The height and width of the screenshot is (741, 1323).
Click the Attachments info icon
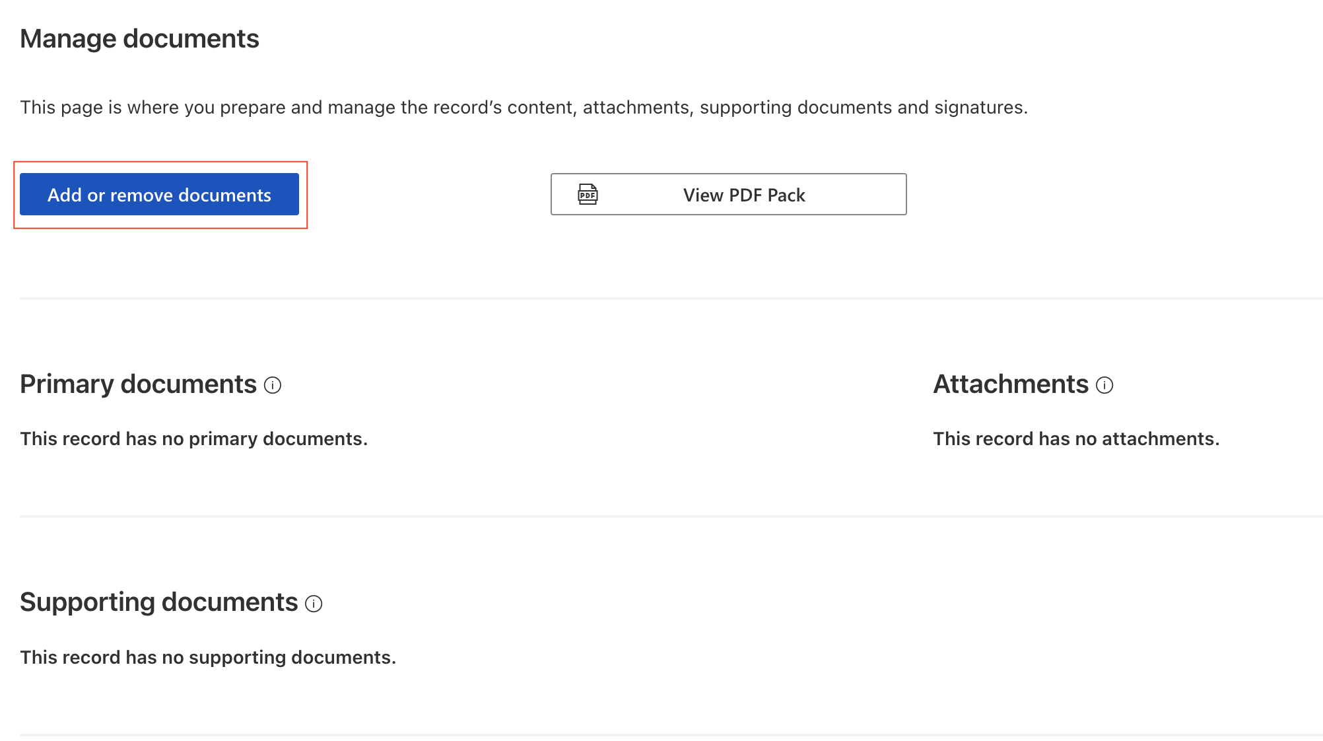coord(1104,385)
